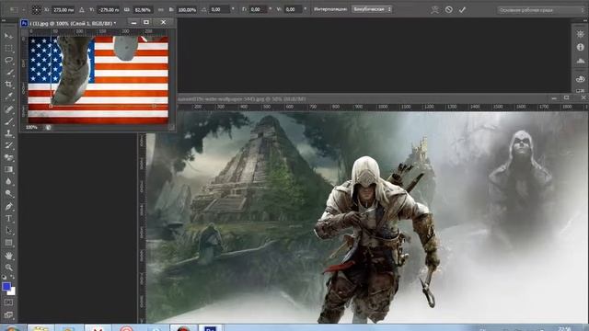Reset to default black and white colors

tap(4, 278)
